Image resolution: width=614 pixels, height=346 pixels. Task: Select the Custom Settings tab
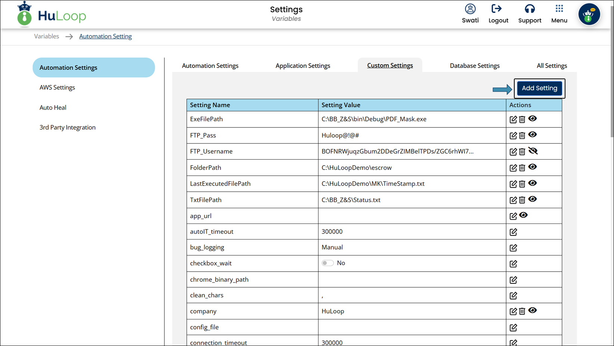[390, 65]
